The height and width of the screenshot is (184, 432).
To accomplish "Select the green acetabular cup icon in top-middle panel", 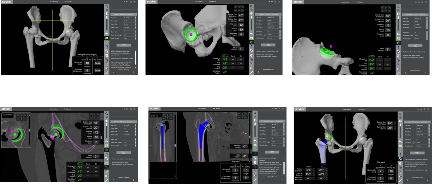I will click(x=251, y=43).
